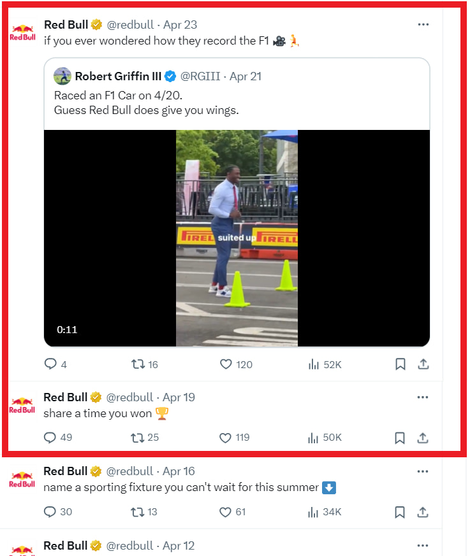Screen dimensions: 470x556
Task: Repost the 'share a time you won' tweet
Action: tap(137, 438)
